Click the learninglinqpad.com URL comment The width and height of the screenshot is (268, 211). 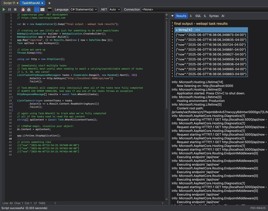pyautogui.click(x=41, y=18)
